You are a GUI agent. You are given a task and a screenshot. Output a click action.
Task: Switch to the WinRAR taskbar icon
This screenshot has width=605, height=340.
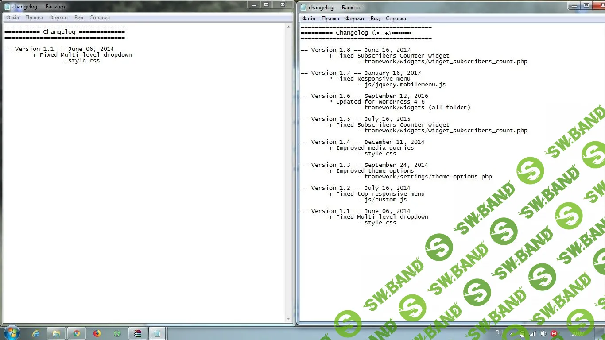[138, 333]
